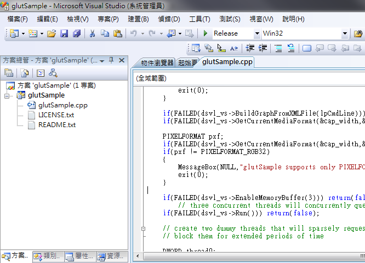Screen dimensions: 365x263
Task: Close the Solution Explorer panel
Action: point(122,60)
